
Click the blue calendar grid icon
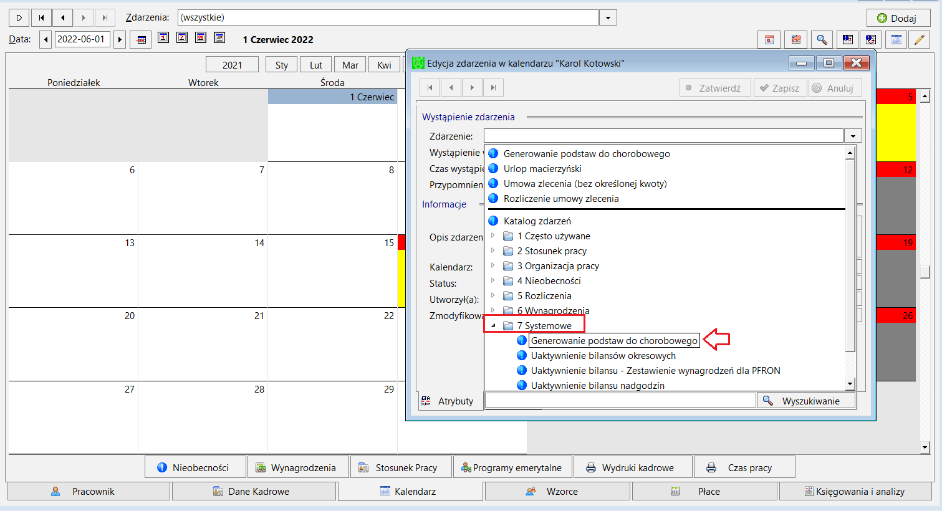pyautogui.click(x=896, y=39)
